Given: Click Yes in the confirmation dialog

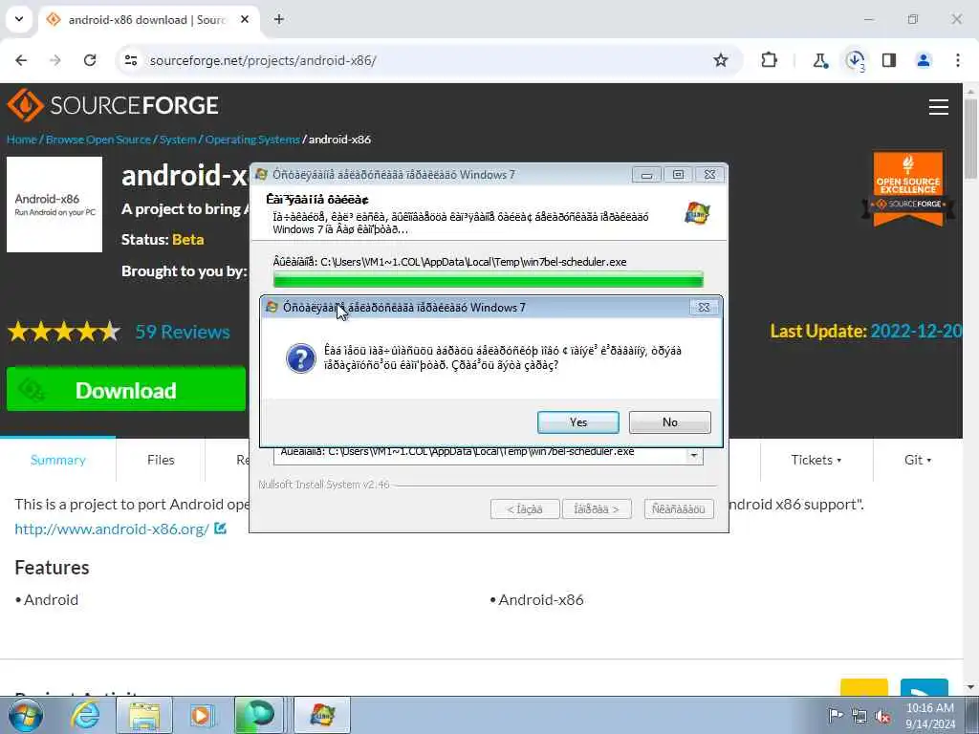Looking at the screenshot, I should point(578,422).
